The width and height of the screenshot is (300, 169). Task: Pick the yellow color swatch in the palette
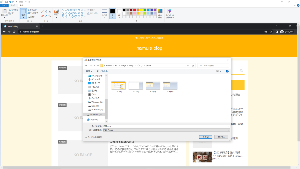tap(142, 10)
